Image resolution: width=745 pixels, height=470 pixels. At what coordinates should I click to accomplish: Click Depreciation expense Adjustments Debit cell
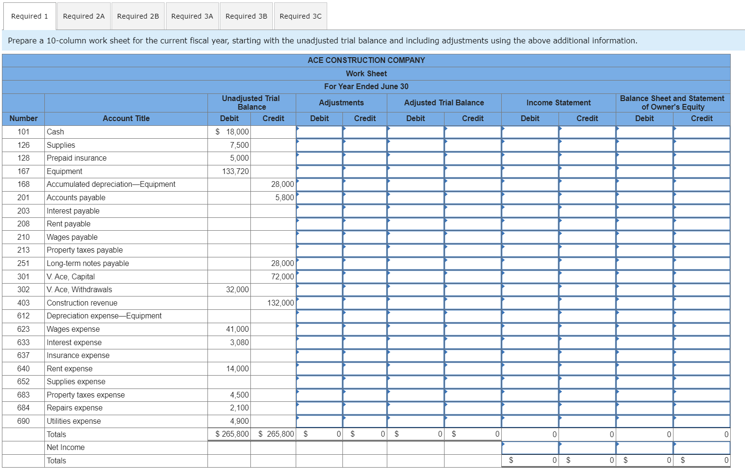320,316
